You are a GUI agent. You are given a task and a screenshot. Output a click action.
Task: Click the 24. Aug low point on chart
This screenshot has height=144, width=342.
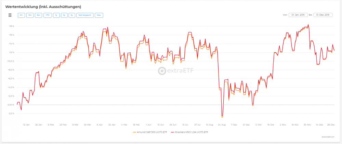pos(222,117)
